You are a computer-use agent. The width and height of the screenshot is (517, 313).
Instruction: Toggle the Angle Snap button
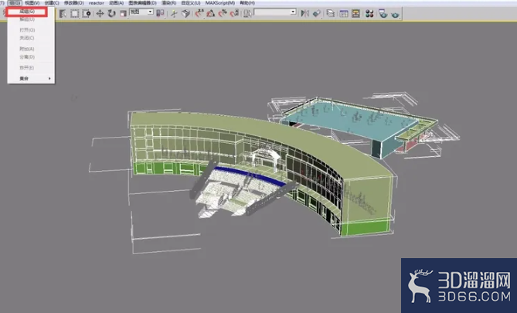[211, 13]
